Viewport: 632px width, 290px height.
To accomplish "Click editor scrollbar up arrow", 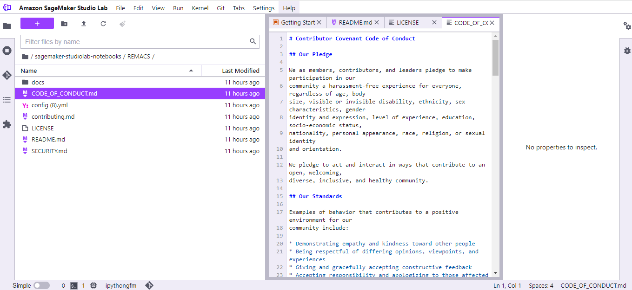I will pos(495,36).
